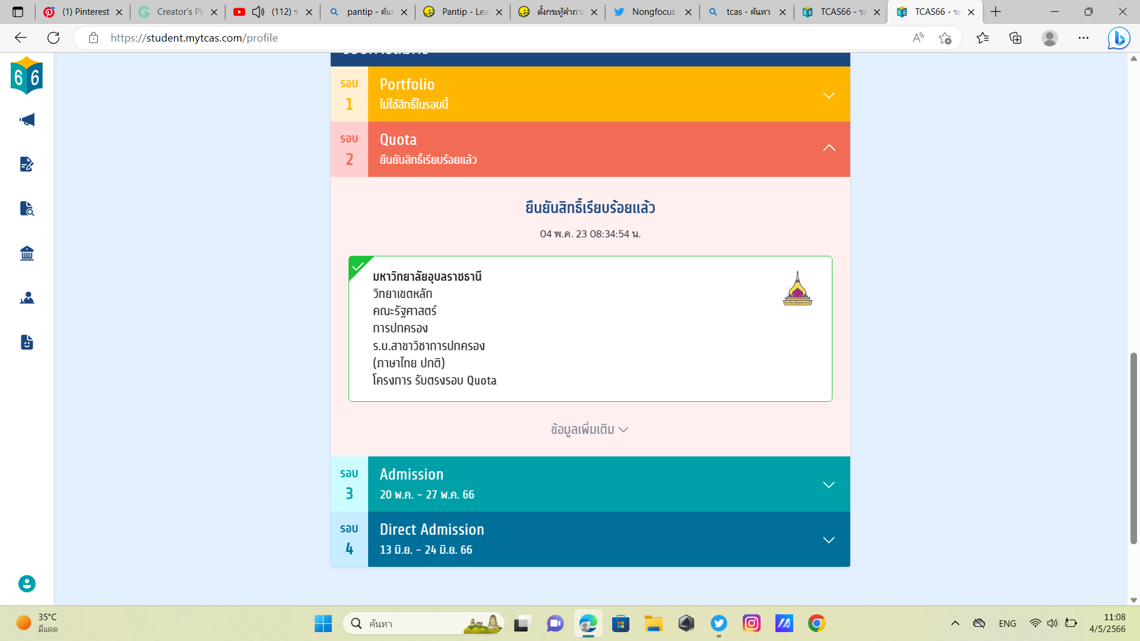The width and height of the screenshot is (1140, 641).
Task: Open Google Chrome from the taskbar
Action: pyautogui.click(x=816, y=623)
